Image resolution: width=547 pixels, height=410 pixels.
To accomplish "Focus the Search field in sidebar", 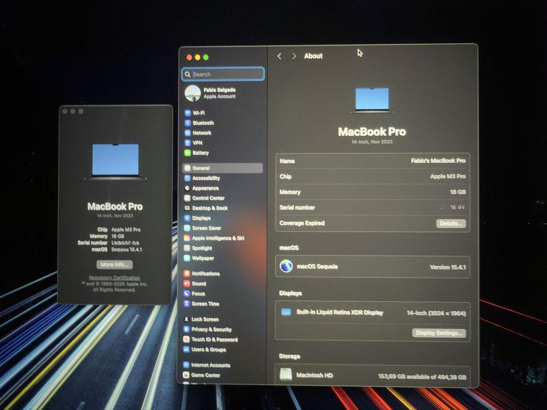I will point(223,74).
